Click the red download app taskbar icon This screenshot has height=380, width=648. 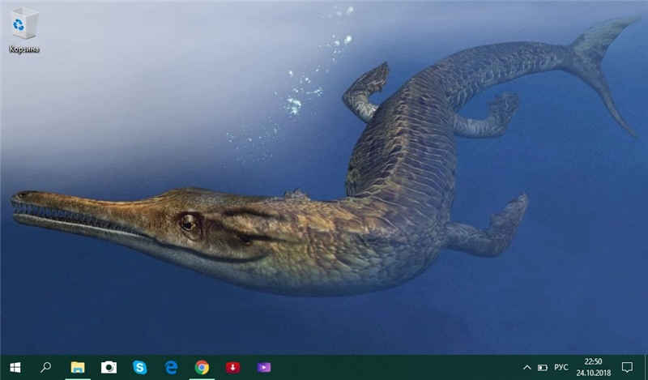click(232, 367)
